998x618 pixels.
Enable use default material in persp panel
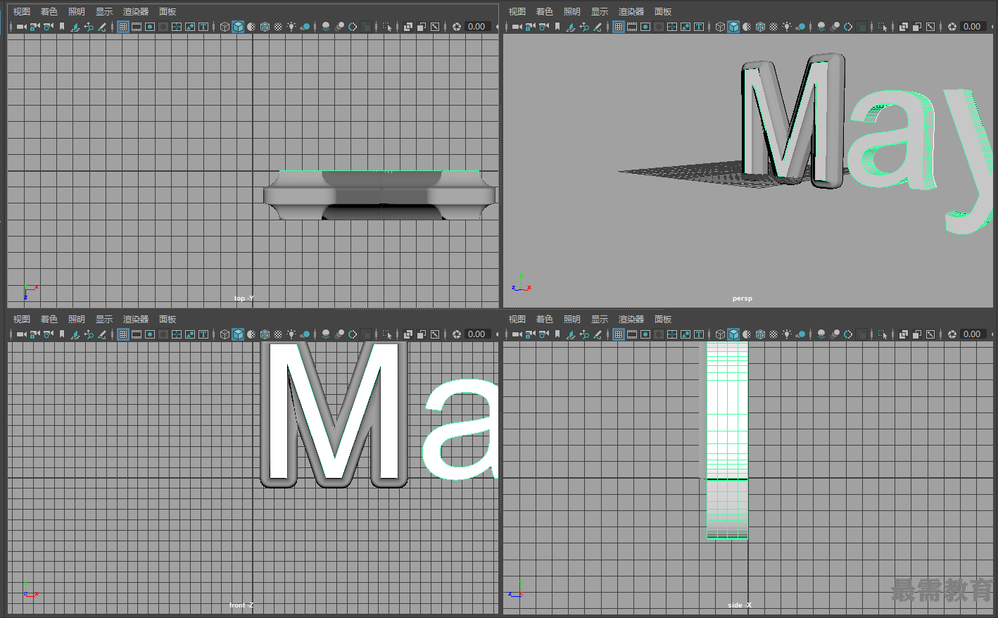747,27
